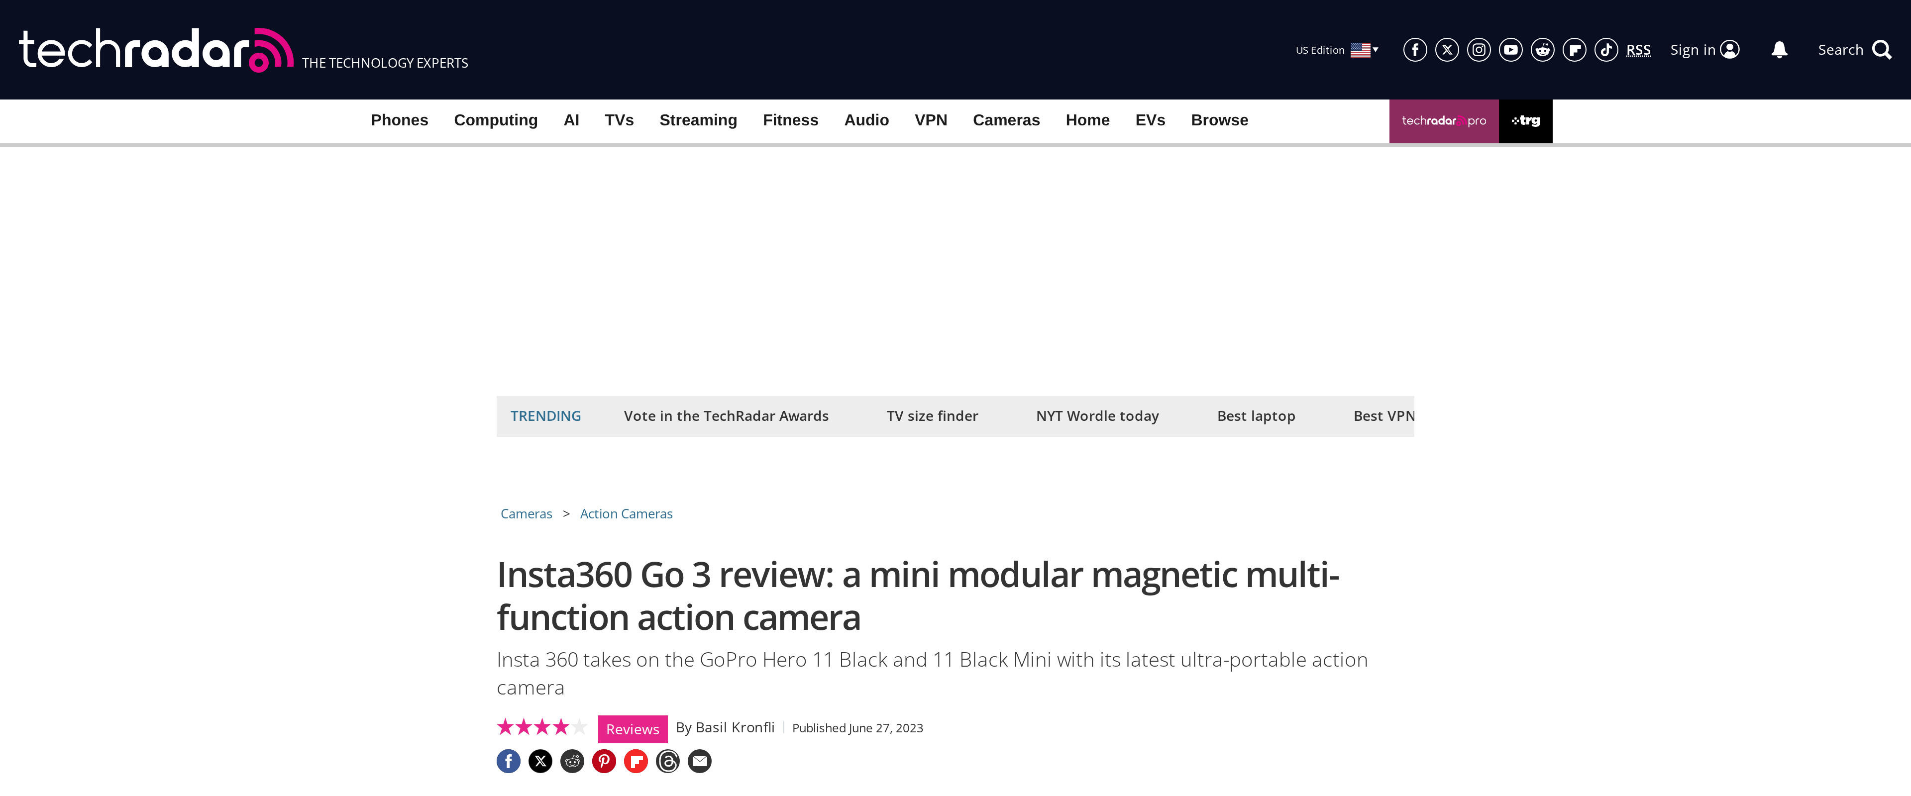Share article on X below byline

(x=540, y=761)
